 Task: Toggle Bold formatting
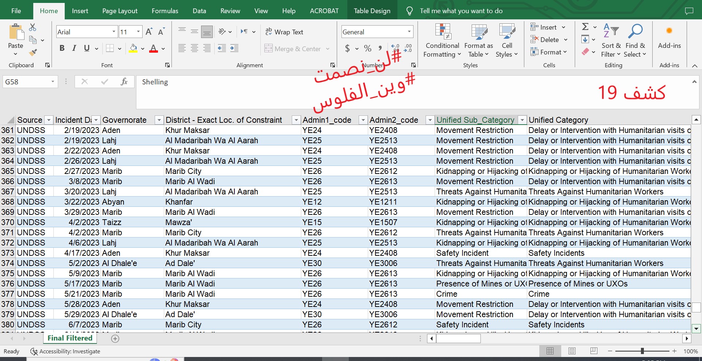pos(62,48)
